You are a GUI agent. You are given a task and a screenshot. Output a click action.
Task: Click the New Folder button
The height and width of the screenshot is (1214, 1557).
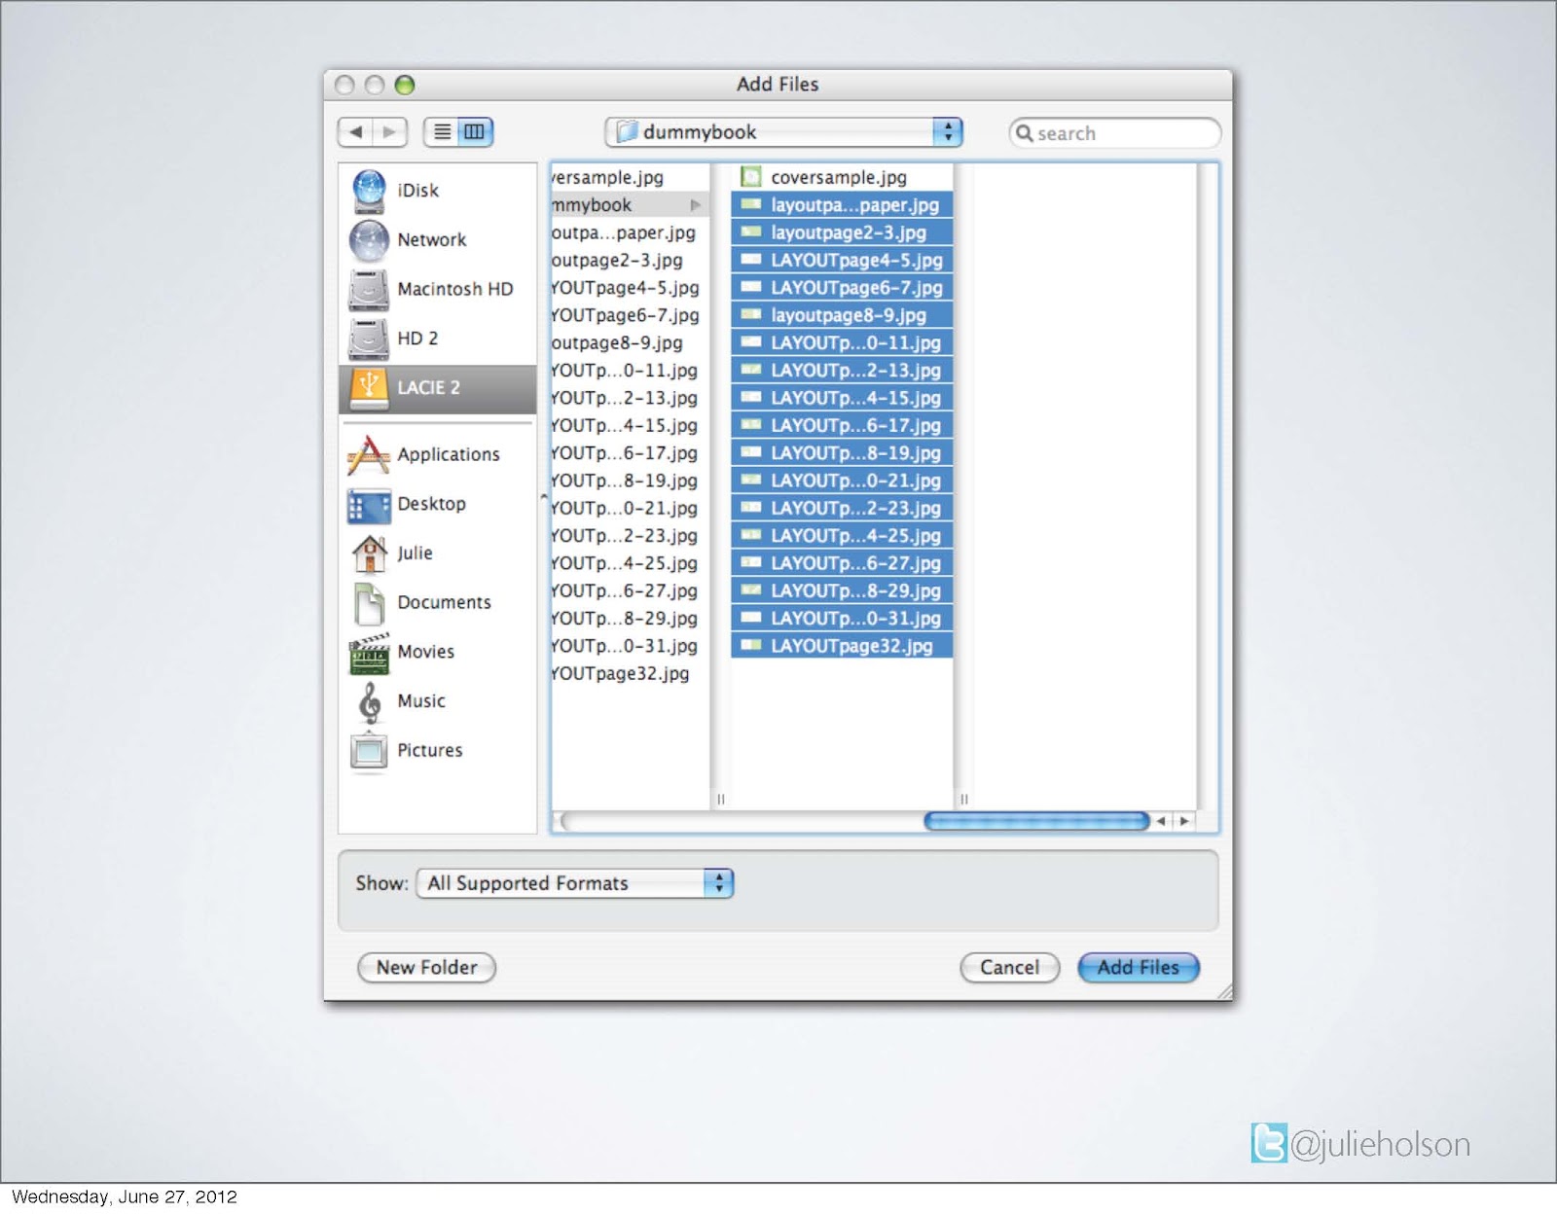click(427, 968)
